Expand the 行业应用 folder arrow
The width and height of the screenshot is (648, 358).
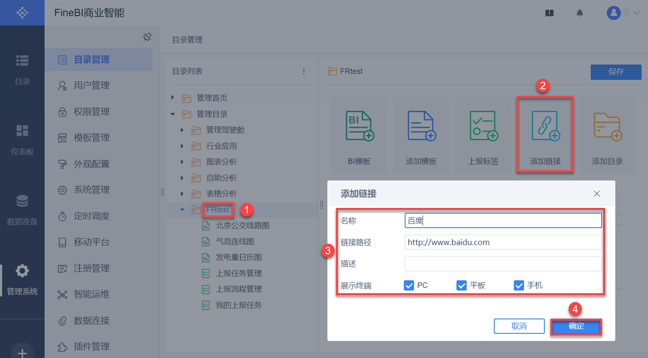[182, 146]
